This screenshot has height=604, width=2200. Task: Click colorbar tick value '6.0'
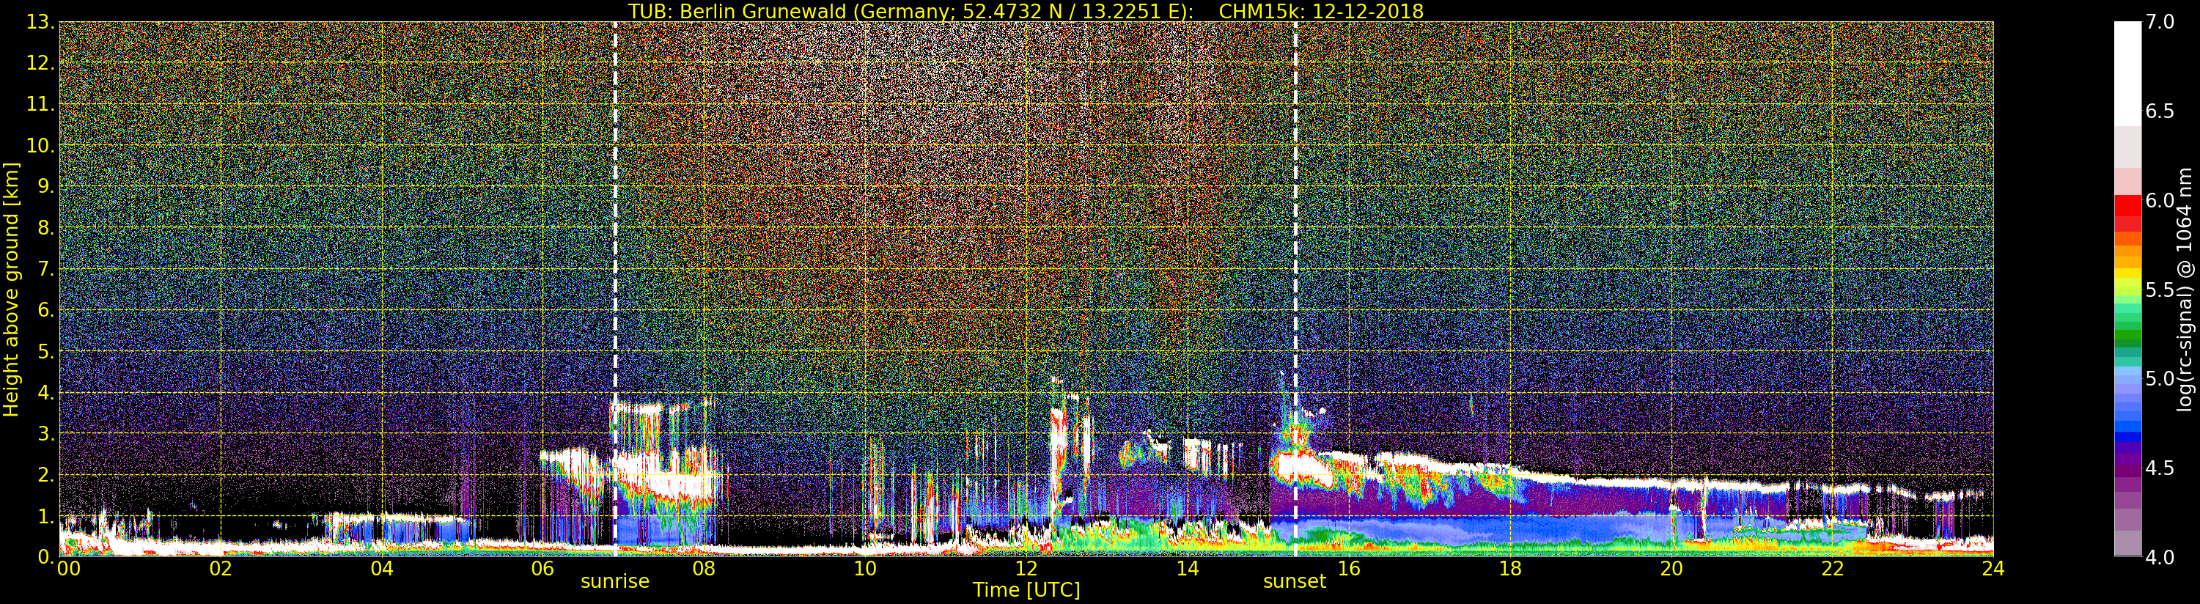coord(2160,200)
